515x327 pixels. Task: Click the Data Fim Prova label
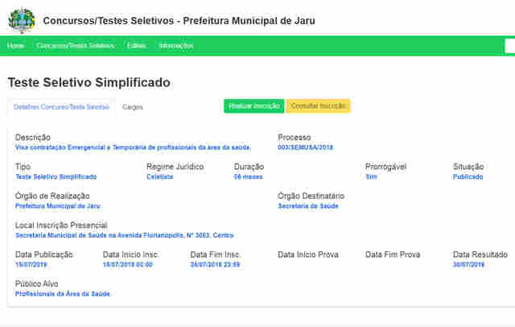click(393, 255)
